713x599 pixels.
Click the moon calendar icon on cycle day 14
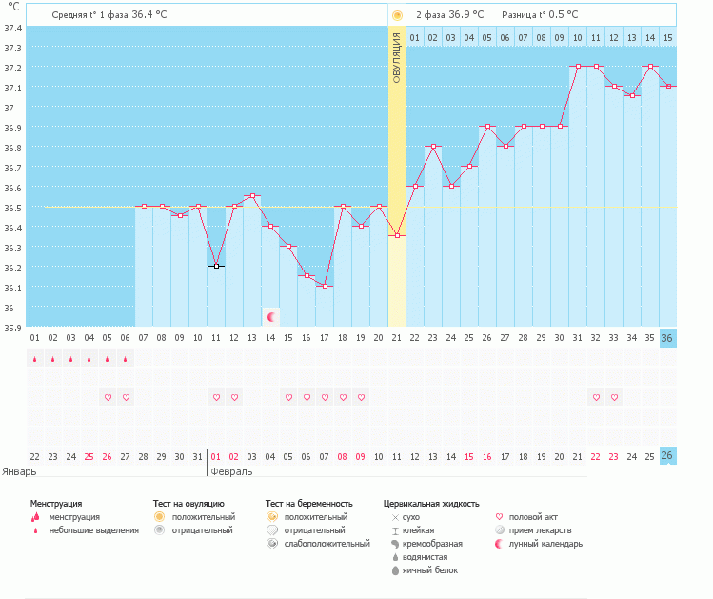[271, 317]
